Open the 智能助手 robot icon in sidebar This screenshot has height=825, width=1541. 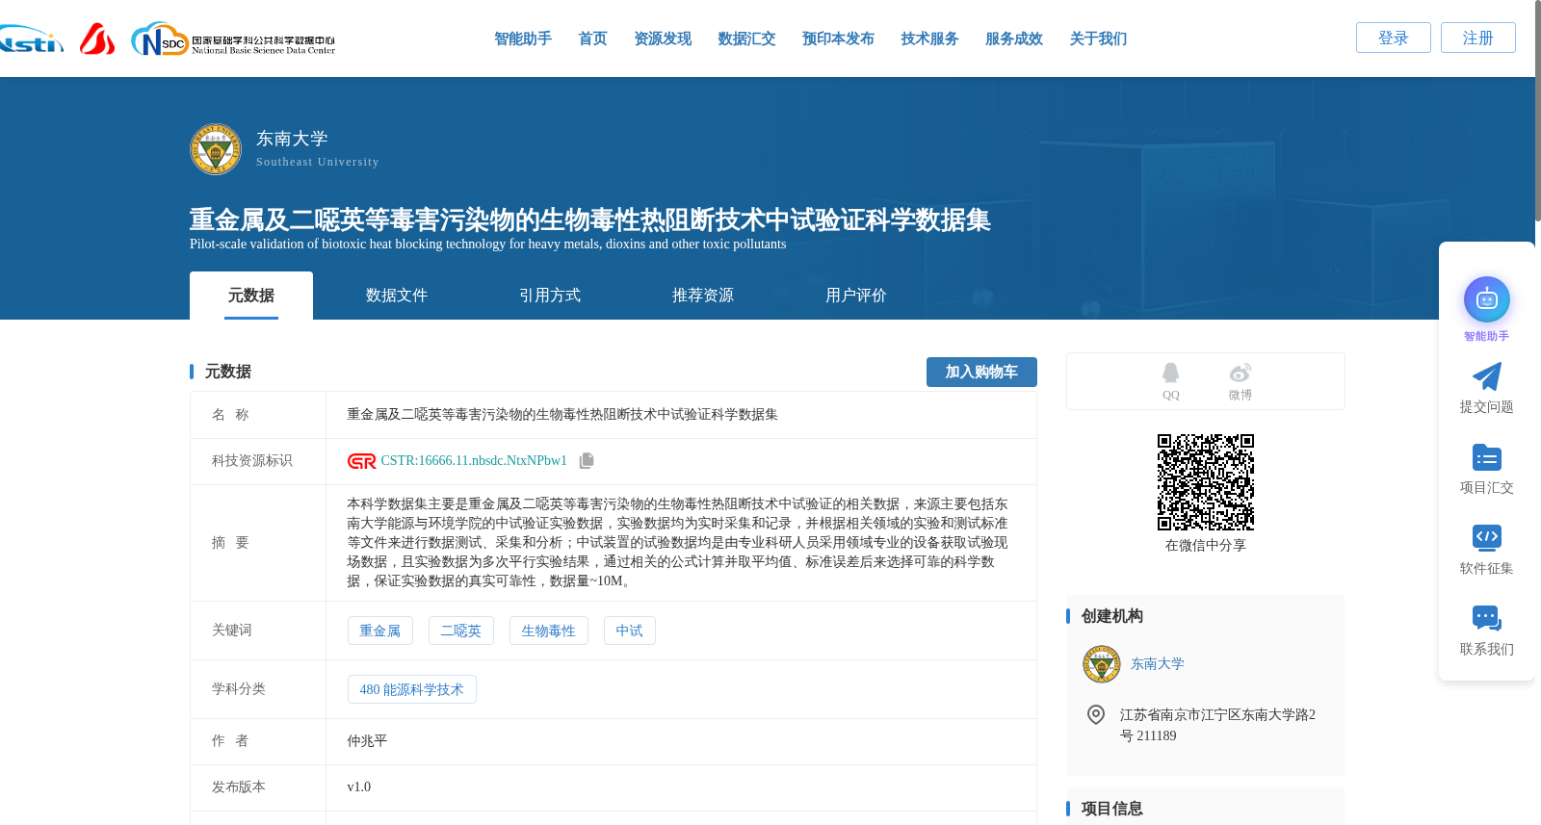pos(1486,300)
